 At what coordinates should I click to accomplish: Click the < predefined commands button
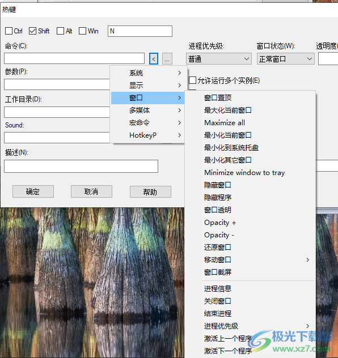pos(154,59)
